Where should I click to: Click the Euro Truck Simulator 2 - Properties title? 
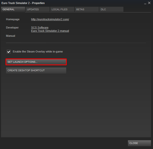[23, 3]
